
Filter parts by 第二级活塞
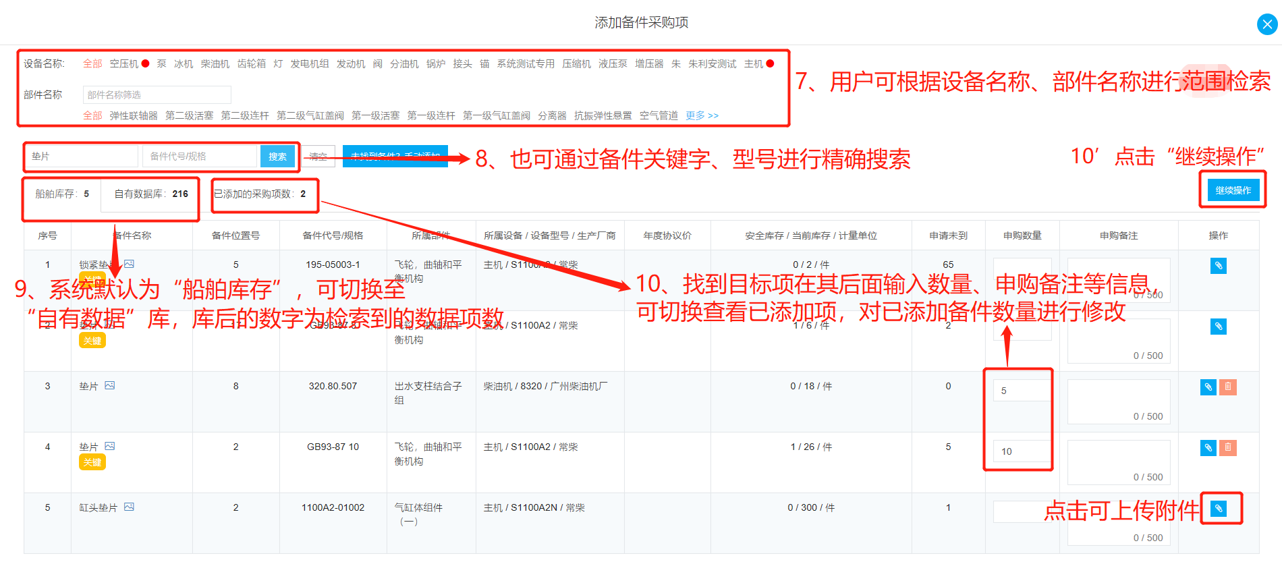click(190, 115)
